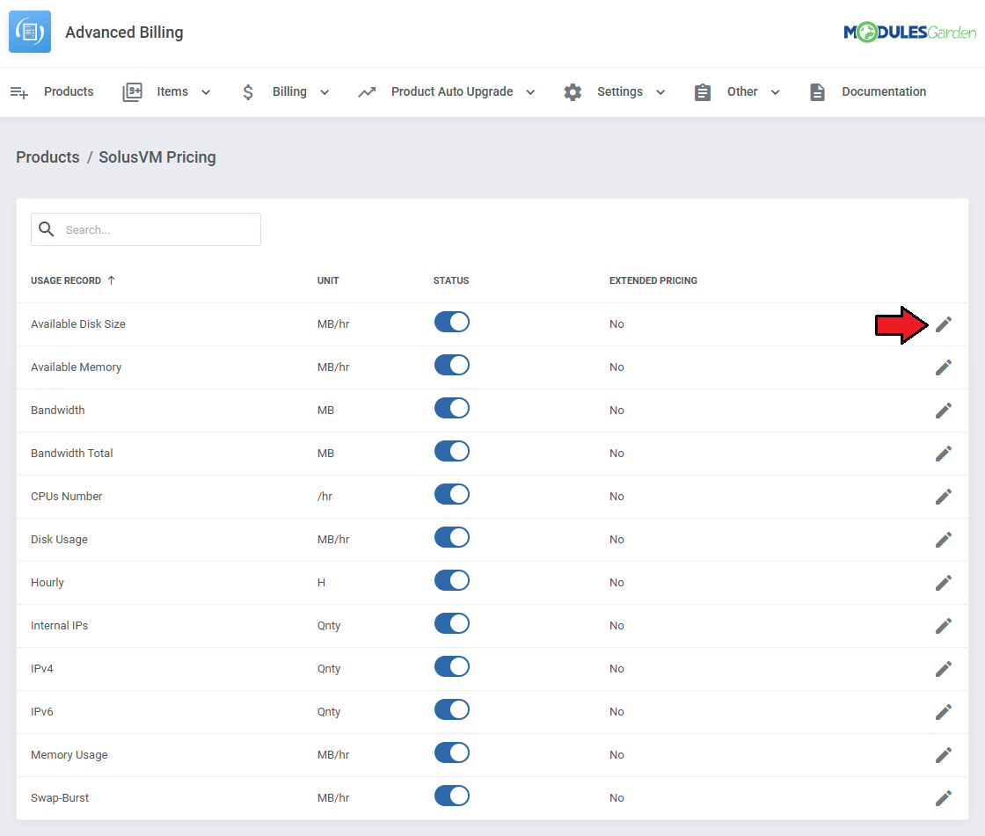
Task: Edit the Available Disk Size record
Action: (943, 324)
